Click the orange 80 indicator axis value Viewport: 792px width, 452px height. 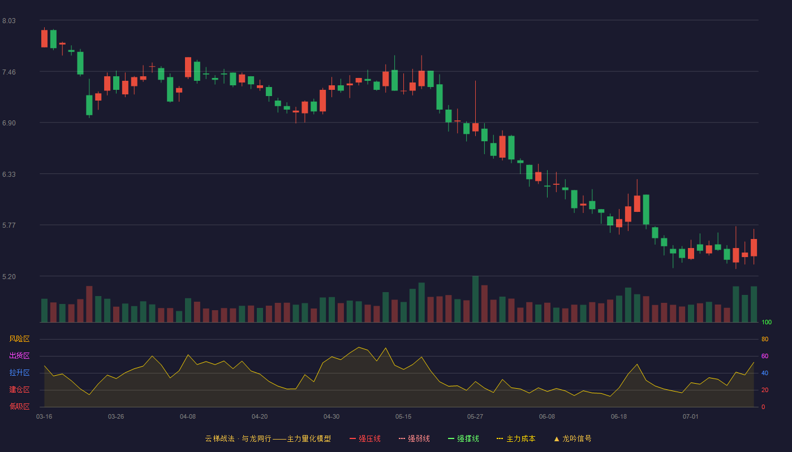point(765,340)
